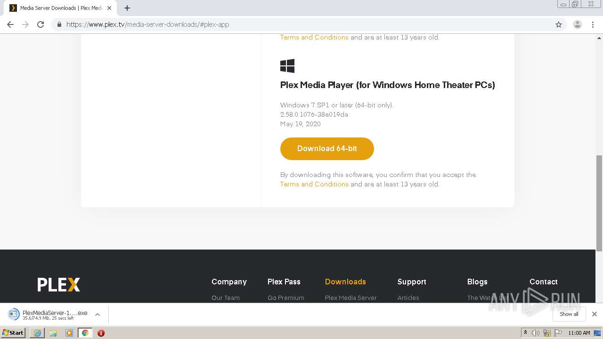The width and height of the screenshot is (603, 339).
Task: Click the Windows logo above Plex Media Player
Action: point(287,66)
